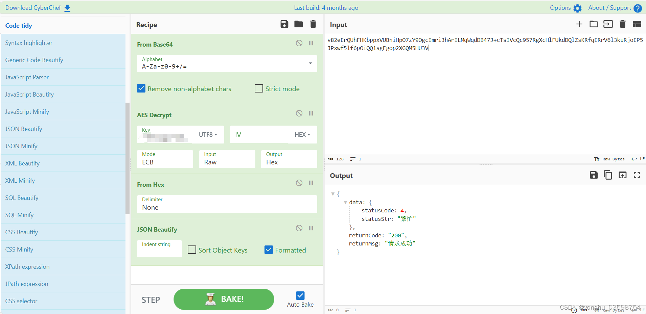Toggle the Formatted checkbox

(x=269, y=250)
